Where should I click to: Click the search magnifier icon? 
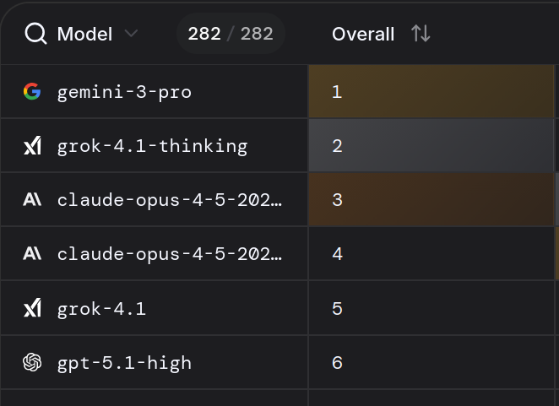pos(35,34)
